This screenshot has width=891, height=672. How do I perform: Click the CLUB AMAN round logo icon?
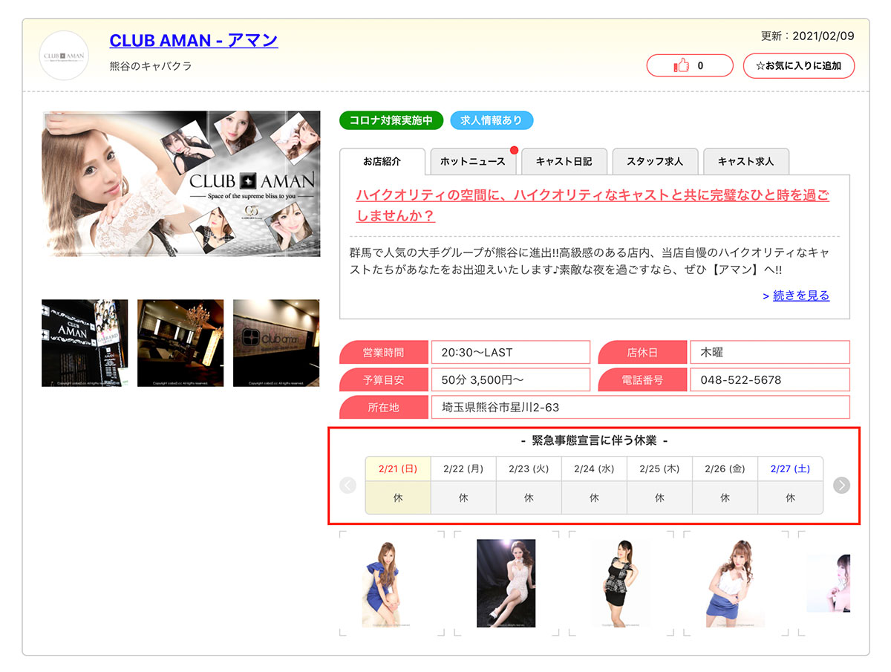coord(64,56)
